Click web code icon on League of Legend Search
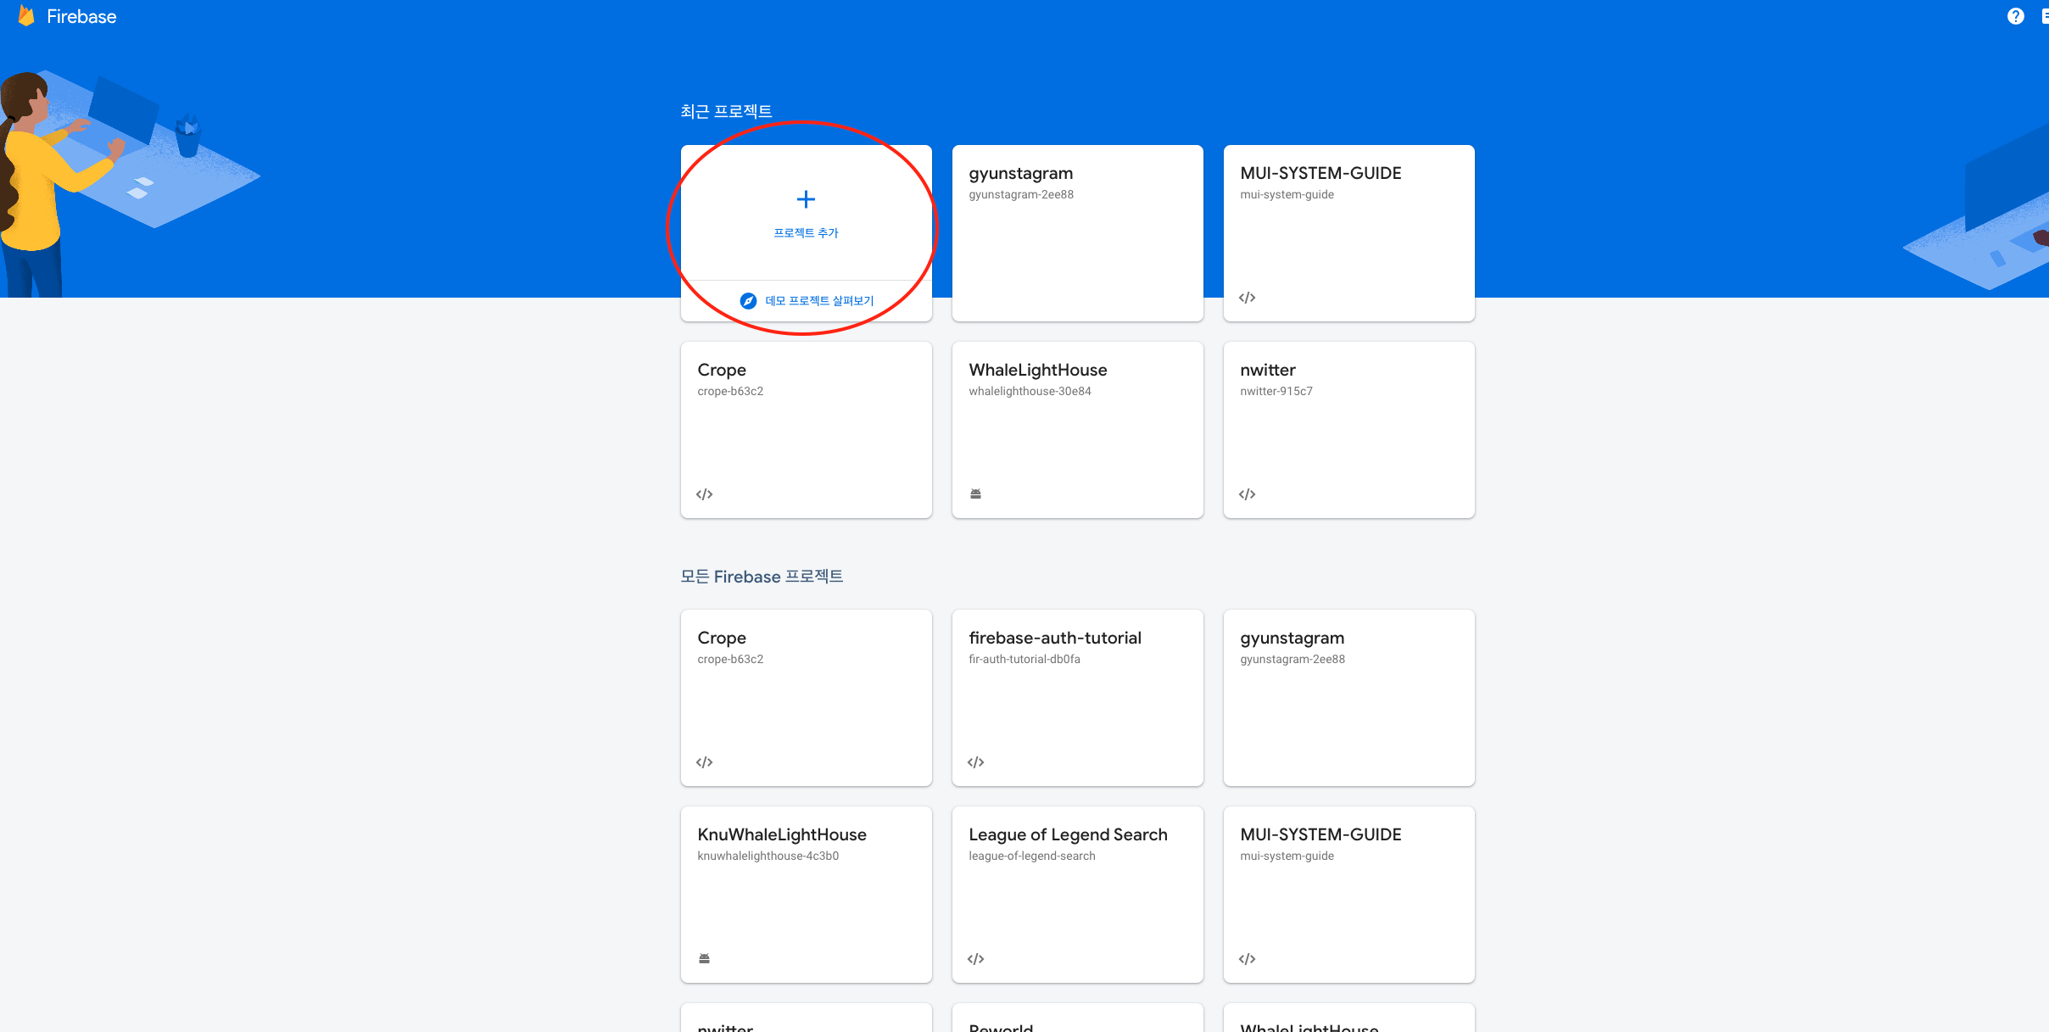Screen dimensions: 2049x1032 (x=975, y=959)
